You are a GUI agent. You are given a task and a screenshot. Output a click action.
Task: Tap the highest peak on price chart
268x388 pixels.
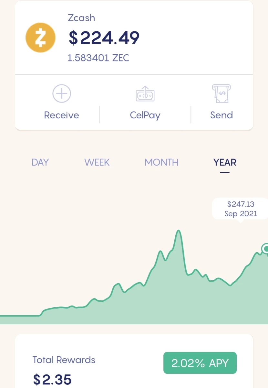[x=178, y=231]
